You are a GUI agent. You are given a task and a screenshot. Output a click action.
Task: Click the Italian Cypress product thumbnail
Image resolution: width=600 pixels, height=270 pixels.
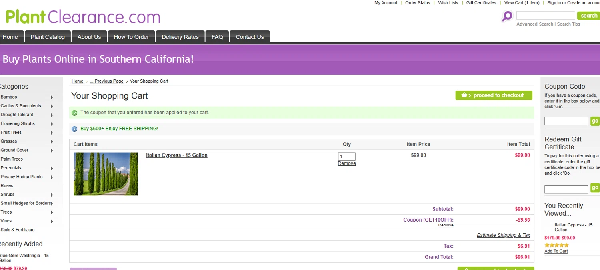point(106,174)
